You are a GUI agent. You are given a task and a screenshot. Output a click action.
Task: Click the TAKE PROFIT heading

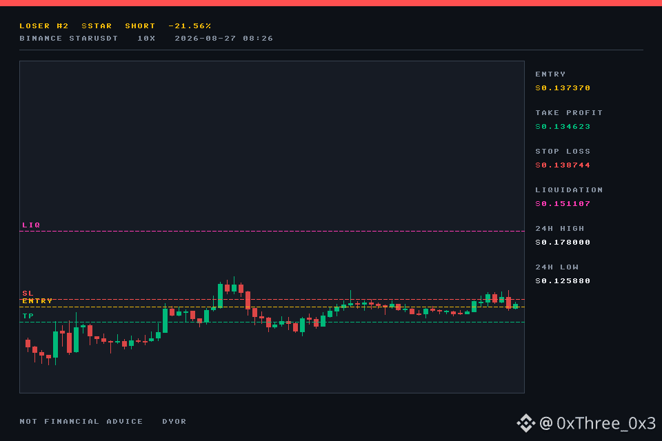point(569,113)
